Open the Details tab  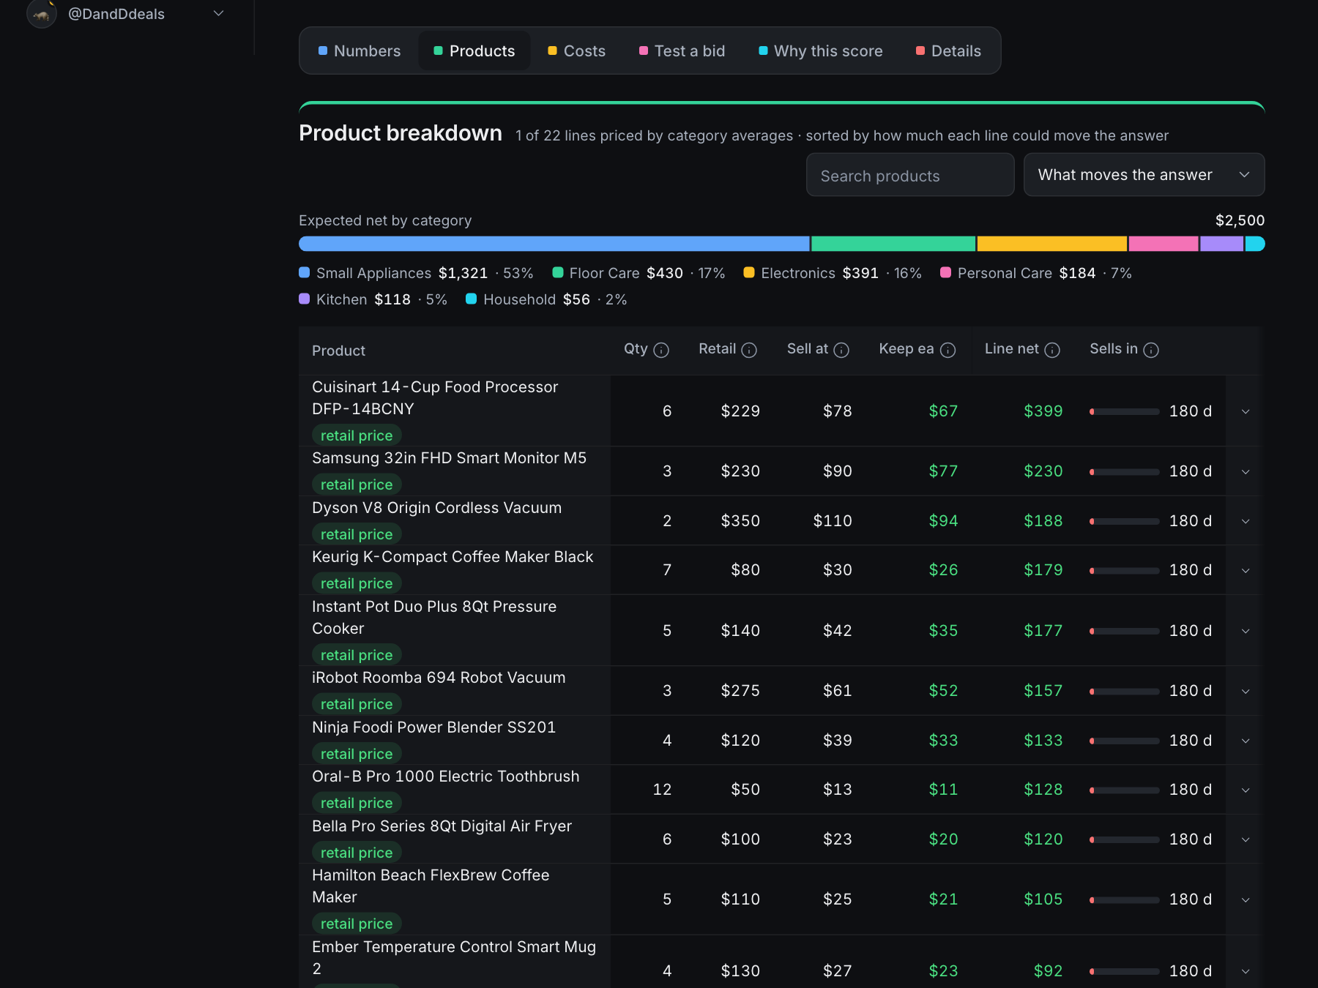pos(949,51)
